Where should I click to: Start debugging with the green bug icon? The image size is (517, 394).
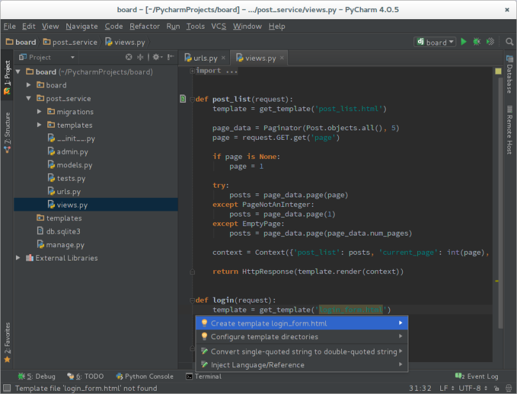(x=477, y=42)
